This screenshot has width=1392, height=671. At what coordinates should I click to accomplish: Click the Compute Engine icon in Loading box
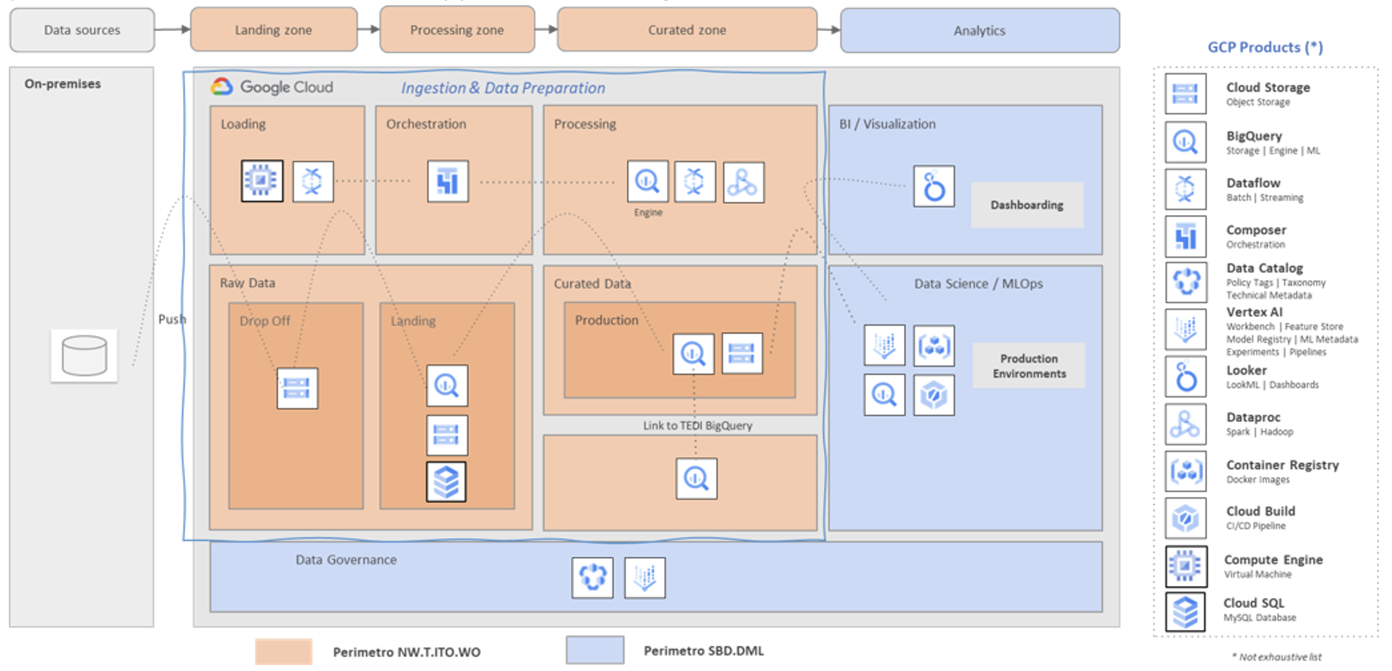[262, 181]
